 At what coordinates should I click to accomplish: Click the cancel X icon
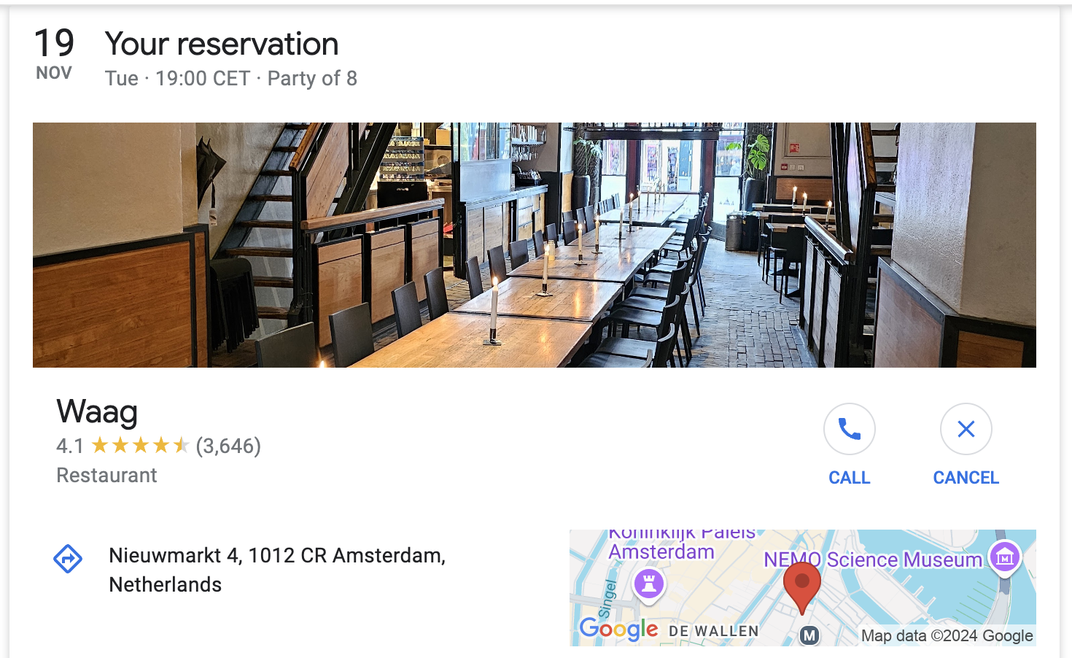tap(966, 429)
